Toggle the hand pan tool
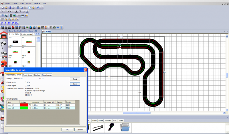This screenshot has height=134, width=229. (x=34, y=7)
